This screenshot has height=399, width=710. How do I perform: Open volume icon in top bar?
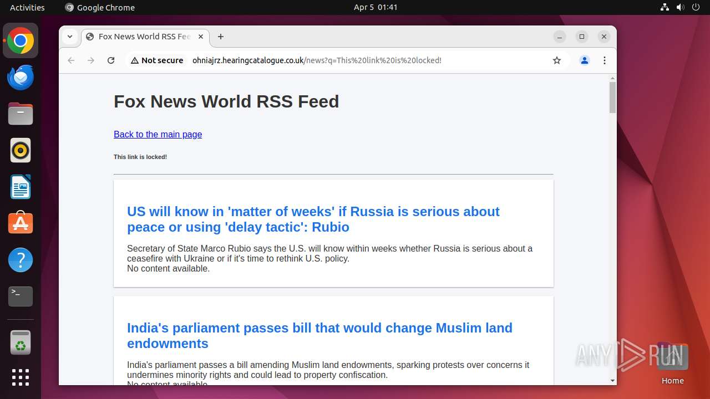pyautogui.click(x=680, y=7)
